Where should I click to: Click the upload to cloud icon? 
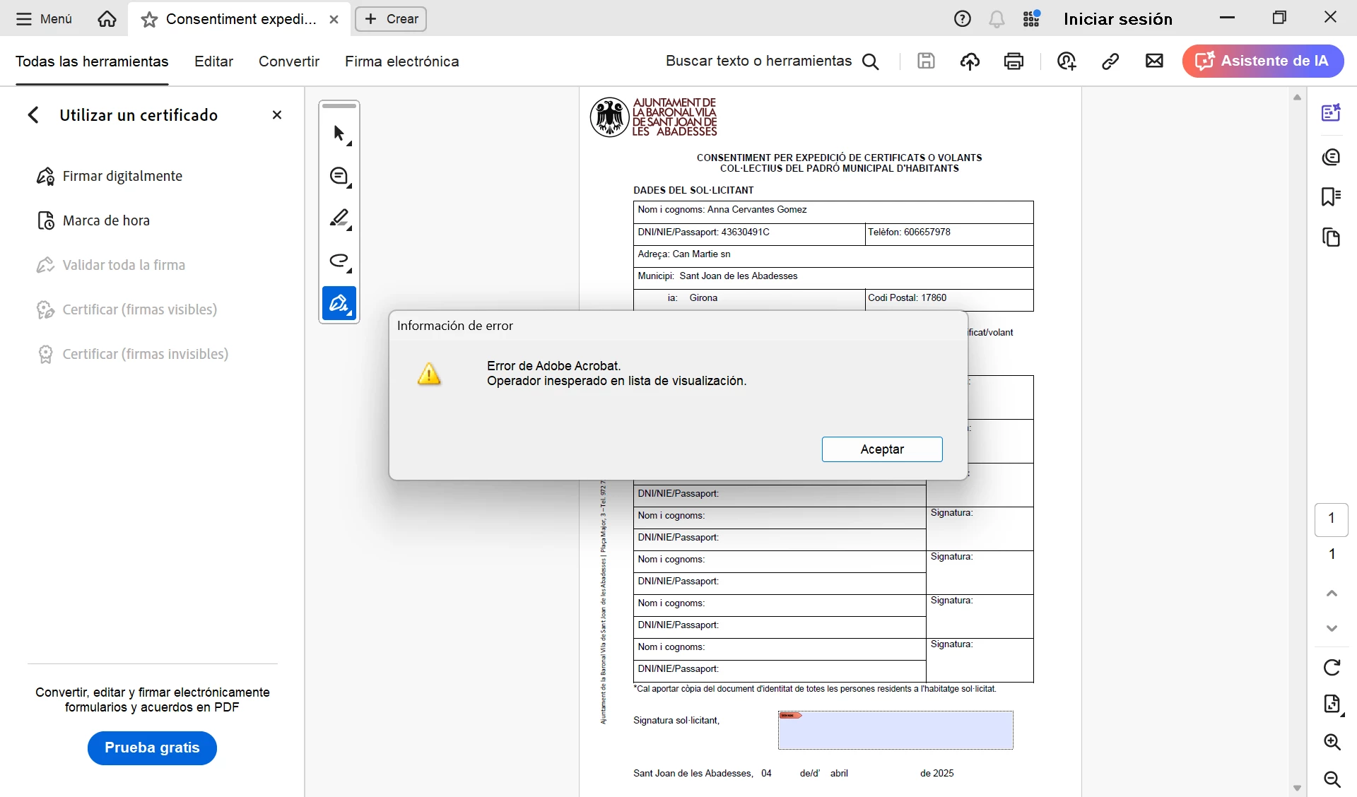click(x=970, y=61)
